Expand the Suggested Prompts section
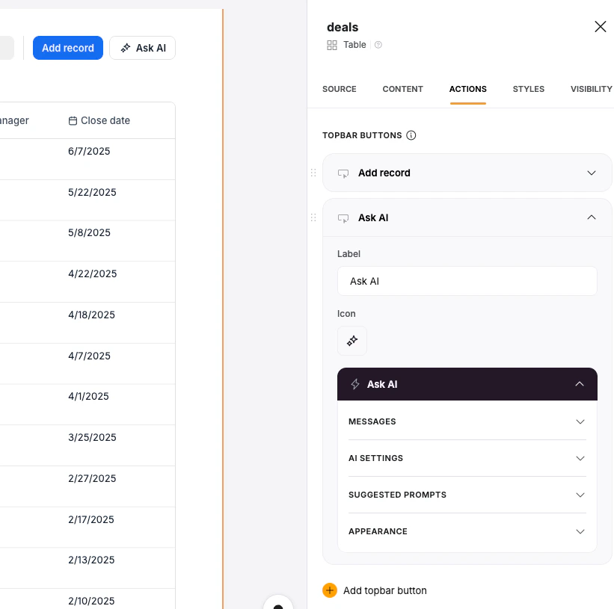This screenshot has width=614, height=609. point(467,495)
